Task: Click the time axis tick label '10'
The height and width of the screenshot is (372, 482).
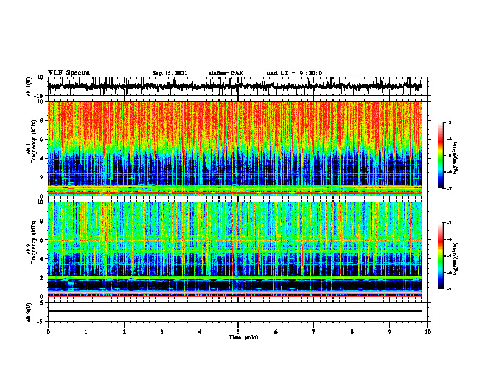Action: (x=428, y=332)
